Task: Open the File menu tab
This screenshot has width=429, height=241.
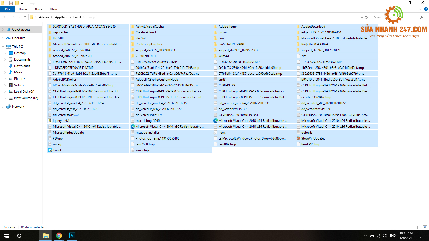Action: pos(8,9)
